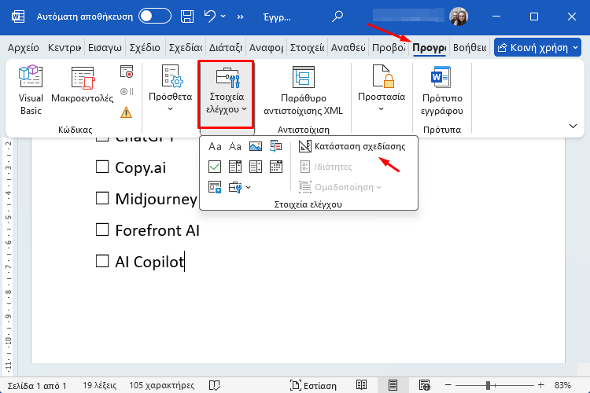Image resolution: width=590 pixels, height=393 pixels.
Task: Click the Στοιχεία ελέγχου controls button
Action: pos(227,94)
